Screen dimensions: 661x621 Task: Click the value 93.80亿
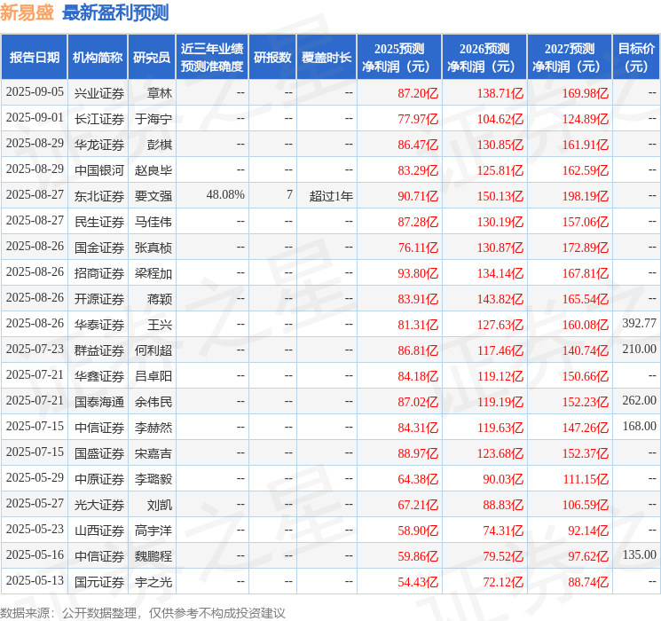tap(418, 273)
